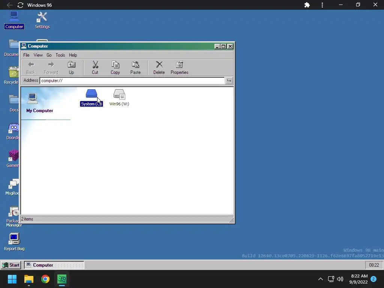Open the extensions puzzle icon
This screenshot has height=288, width=384.
pyautogui.click(x=307, y=5)
